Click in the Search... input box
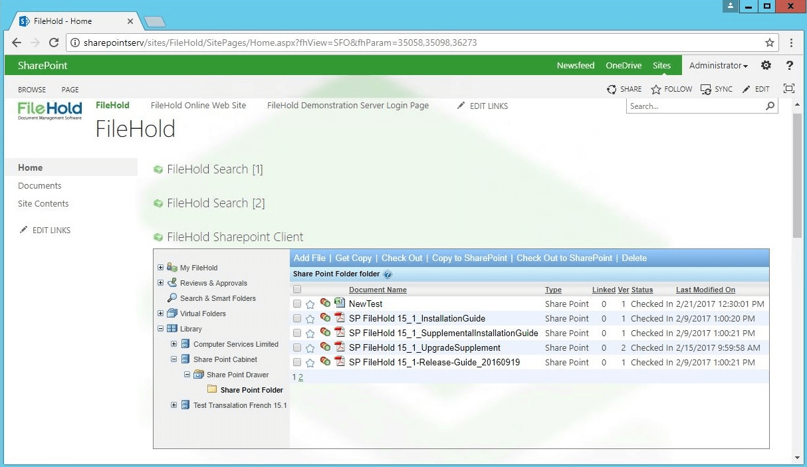807x467 pixels. [x=695, y=106]
